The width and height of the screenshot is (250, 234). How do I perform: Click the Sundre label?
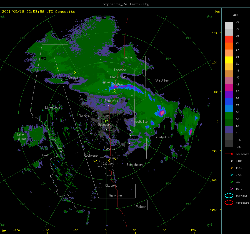[x=84, y=115]
